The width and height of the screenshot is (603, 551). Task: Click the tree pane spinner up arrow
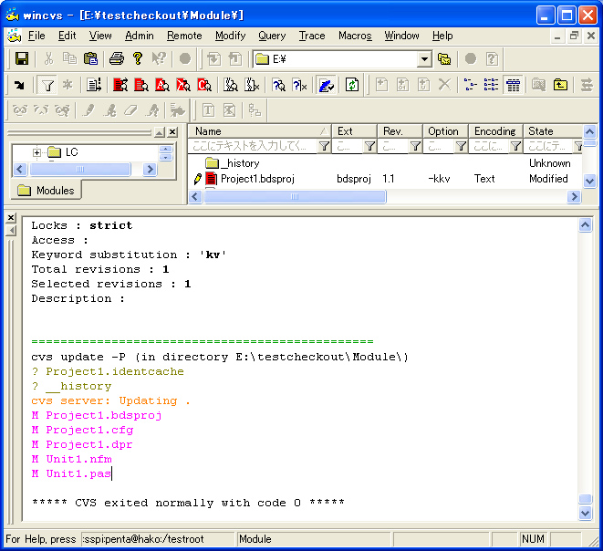tap(166, 150)
